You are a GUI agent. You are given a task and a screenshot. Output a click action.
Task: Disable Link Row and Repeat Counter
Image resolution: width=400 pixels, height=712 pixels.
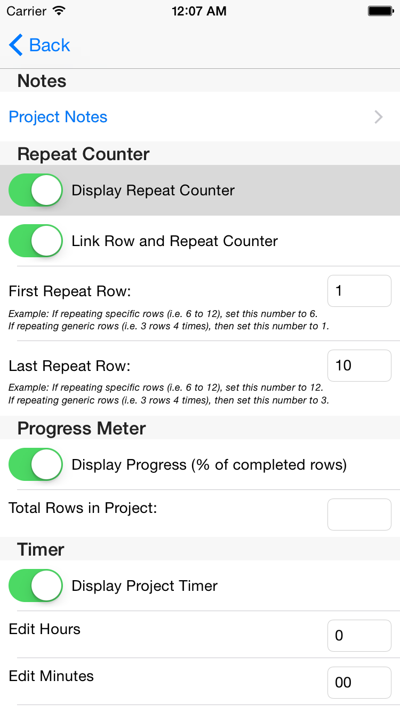click(36, 241)
